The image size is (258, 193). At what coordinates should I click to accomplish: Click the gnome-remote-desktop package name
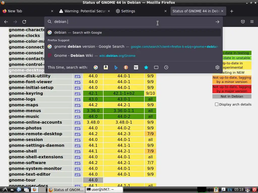[36, 134]
